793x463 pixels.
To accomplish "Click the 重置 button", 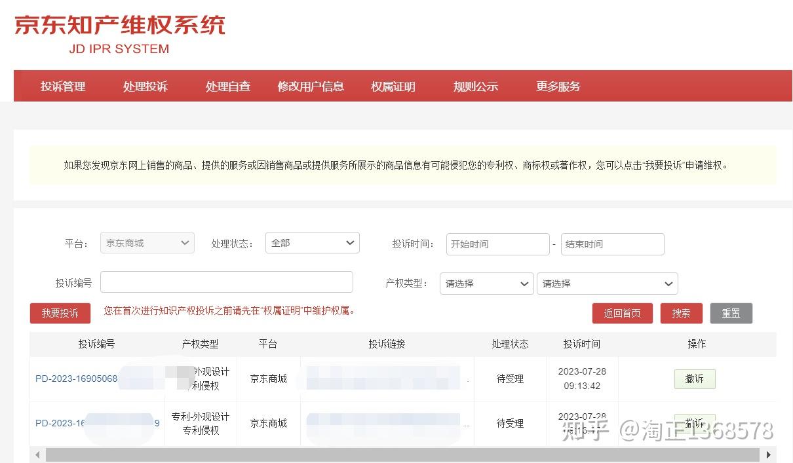I will coord(731,313).
